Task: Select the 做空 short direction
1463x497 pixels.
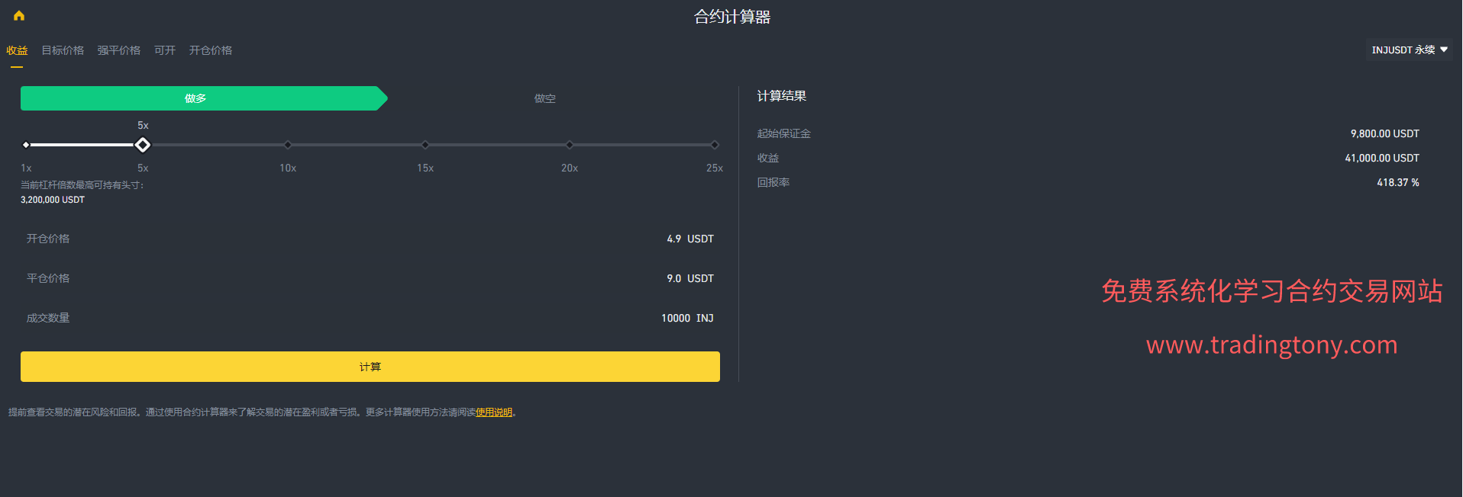Action: (x=545, y=98)
